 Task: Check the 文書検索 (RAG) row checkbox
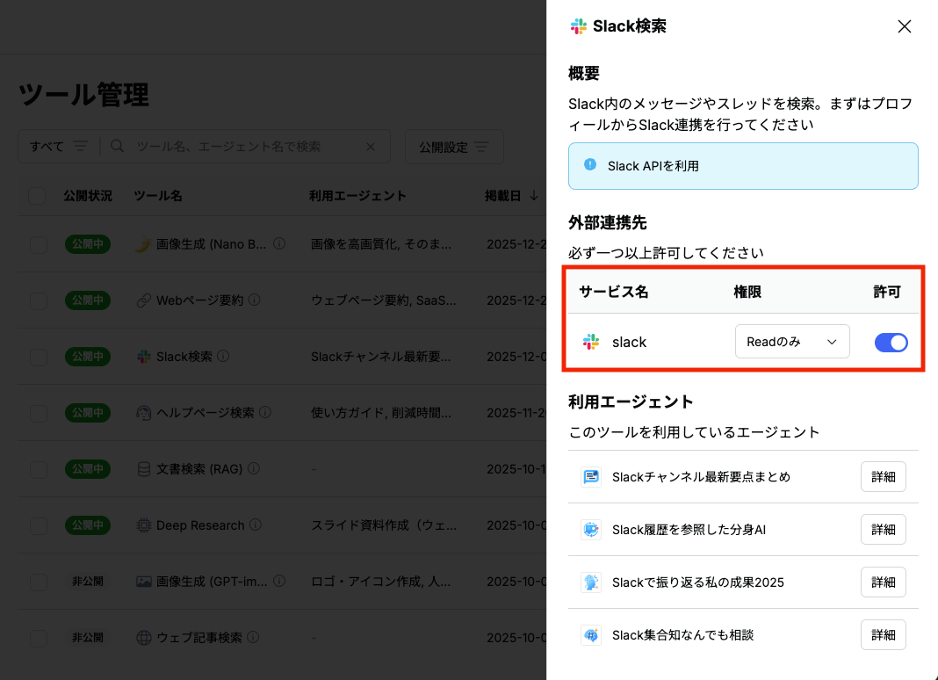coord(39,469)
